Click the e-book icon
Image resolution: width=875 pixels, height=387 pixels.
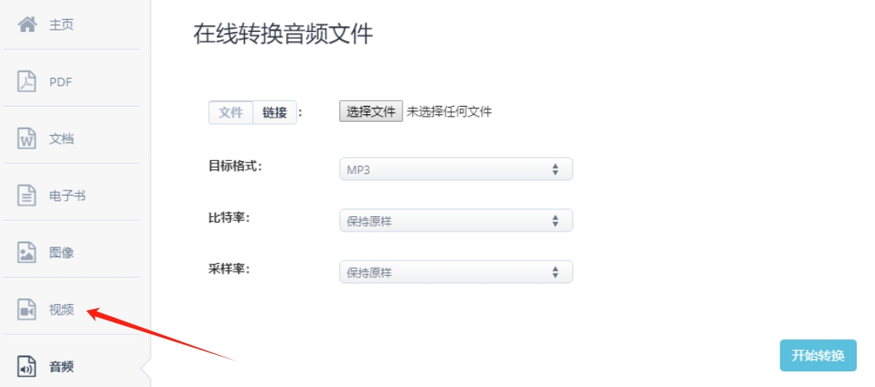click(26, 196)
